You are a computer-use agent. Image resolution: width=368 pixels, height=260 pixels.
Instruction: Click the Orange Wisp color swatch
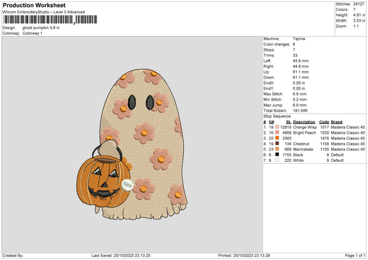(x=277, y=127)
